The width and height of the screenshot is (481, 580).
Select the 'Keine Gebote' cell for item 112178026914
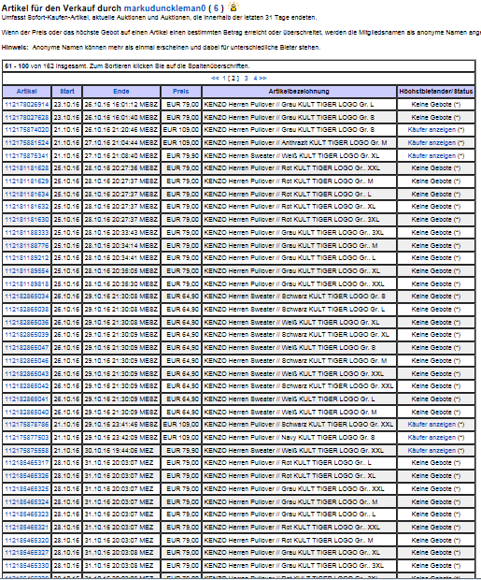pos(436,105)
